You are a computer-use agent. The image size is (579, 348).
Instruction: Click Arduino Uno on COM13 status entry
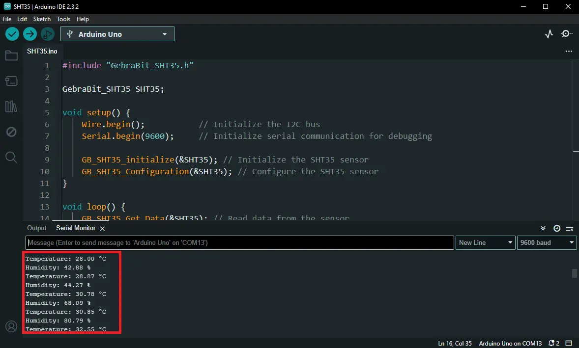(510, 343)
